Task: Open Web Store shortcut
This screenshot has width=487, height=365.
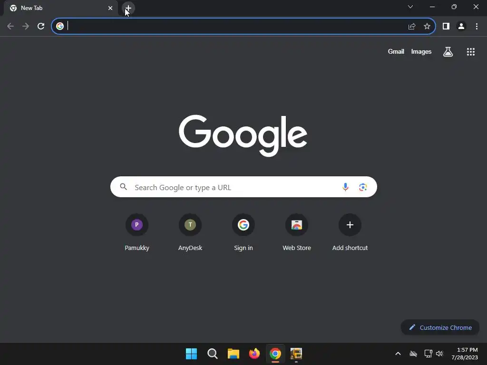Action: (x=297, y=231)
